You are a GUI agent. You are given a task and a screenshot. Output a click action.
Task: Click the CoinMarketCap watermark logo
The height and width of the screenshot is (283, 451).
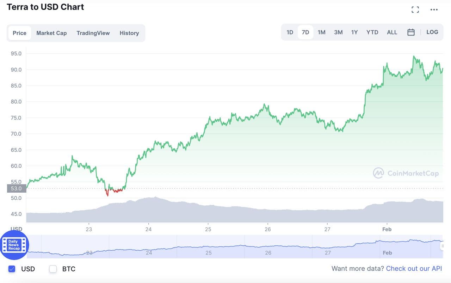(x=406, y=173)
